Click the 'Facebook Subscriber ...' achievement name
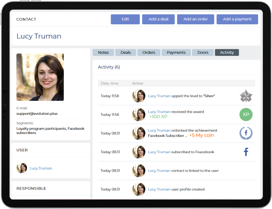The height and width of the screenshot is (209, 272). pos(168,136)
